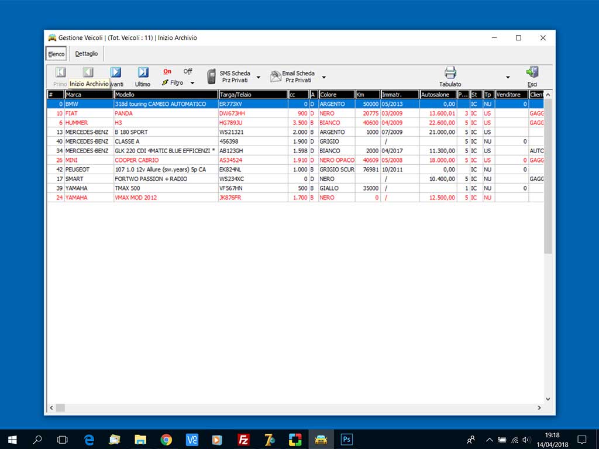The height and width of the screenshot is (449, 599).
Task: Open Email Scheda dropdown arrow
Action: [x=323, y=77]
